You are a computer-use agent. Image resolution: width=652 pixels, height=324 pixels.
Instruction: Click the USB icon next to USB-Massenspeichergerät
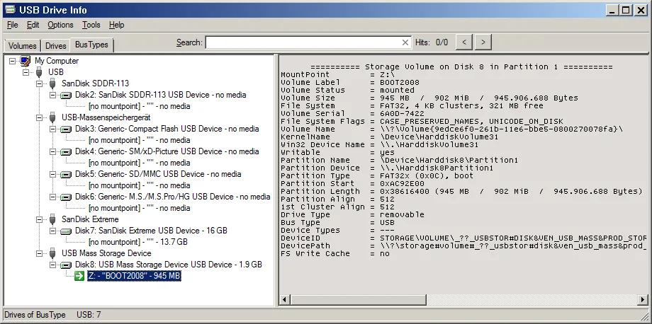[x=52, y=117]
